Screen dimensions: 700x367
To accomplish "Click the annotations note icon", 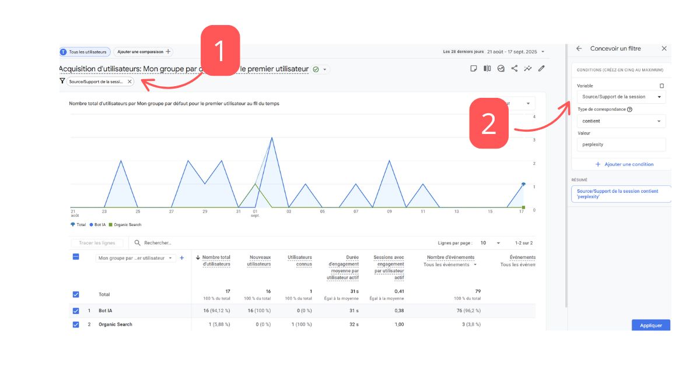I will click(x=474, y=69).
